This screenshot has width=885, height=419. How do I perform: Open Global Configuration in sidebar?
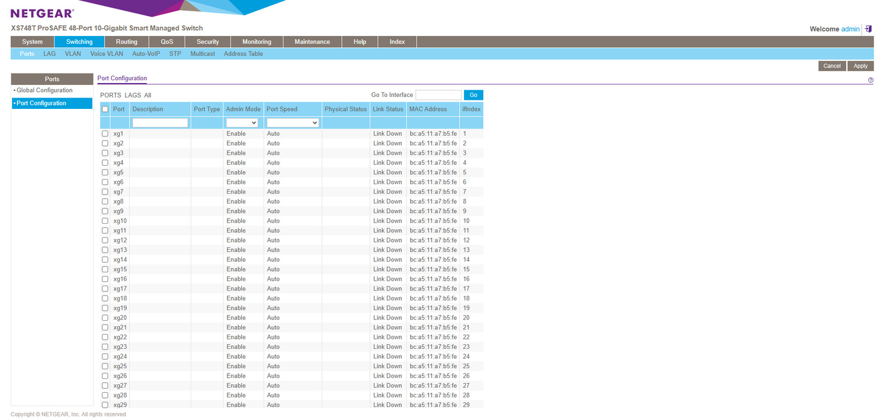[44, 90]
